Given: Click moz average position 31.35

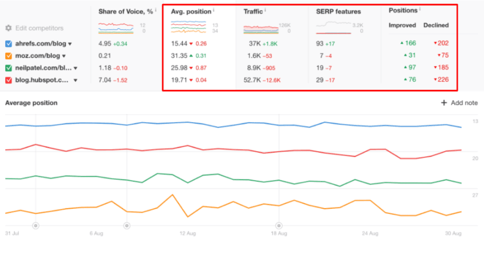Looking at the screenshot, I should tap(179, 56).
